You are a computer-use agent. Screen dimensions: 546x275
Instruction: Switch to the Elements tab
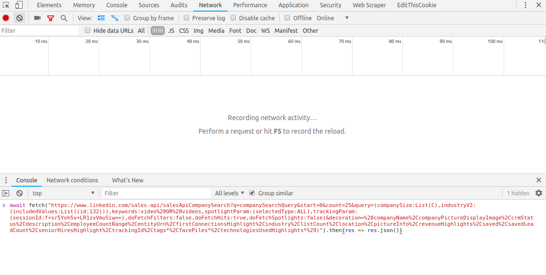point(49,5)
